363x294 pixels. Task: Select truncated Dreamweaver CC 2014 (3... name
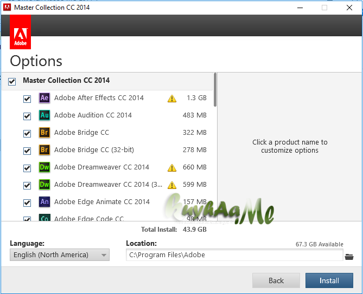point(108,184)
